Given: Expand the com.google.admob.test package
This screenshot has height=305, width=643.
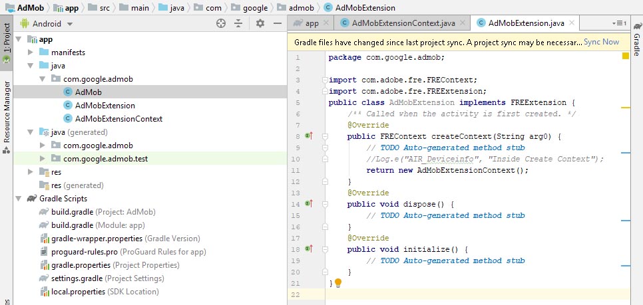Looking at the screenshot, I should coord(42,158).
